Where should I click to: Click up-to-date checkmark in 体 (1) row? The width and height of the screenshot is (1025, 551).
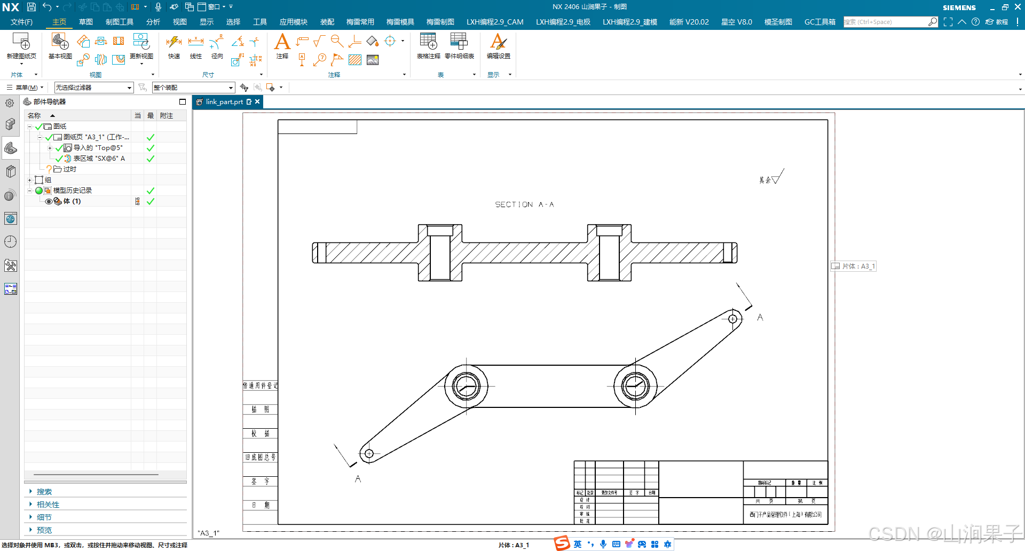[151, 201]
